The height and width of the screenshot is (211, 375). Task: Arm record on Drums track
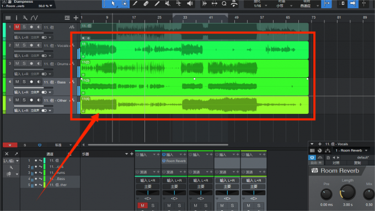[x=31, y=64]
